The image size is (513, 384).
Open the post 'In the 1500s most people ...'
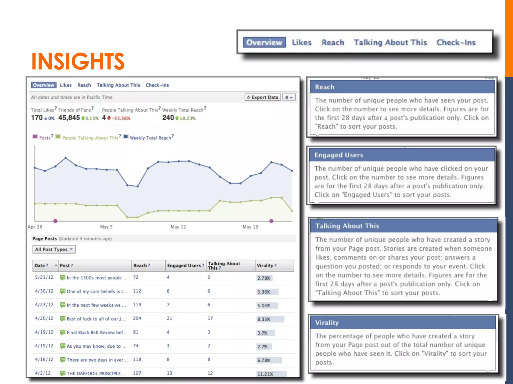97,278
